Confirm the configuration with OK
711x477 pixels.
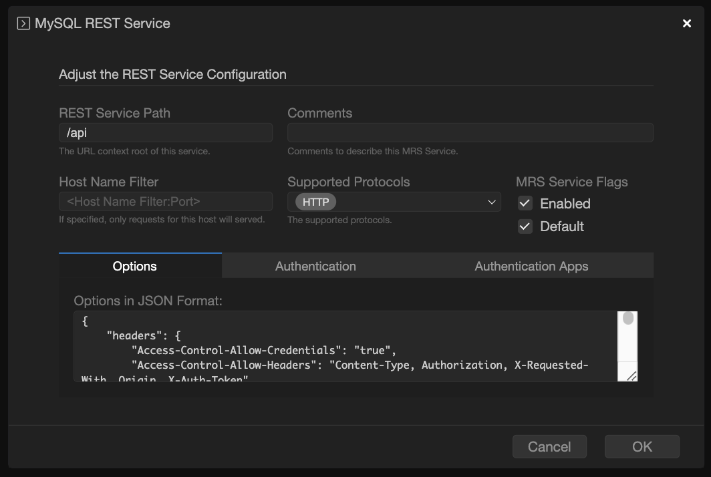(x=642, y=447)
